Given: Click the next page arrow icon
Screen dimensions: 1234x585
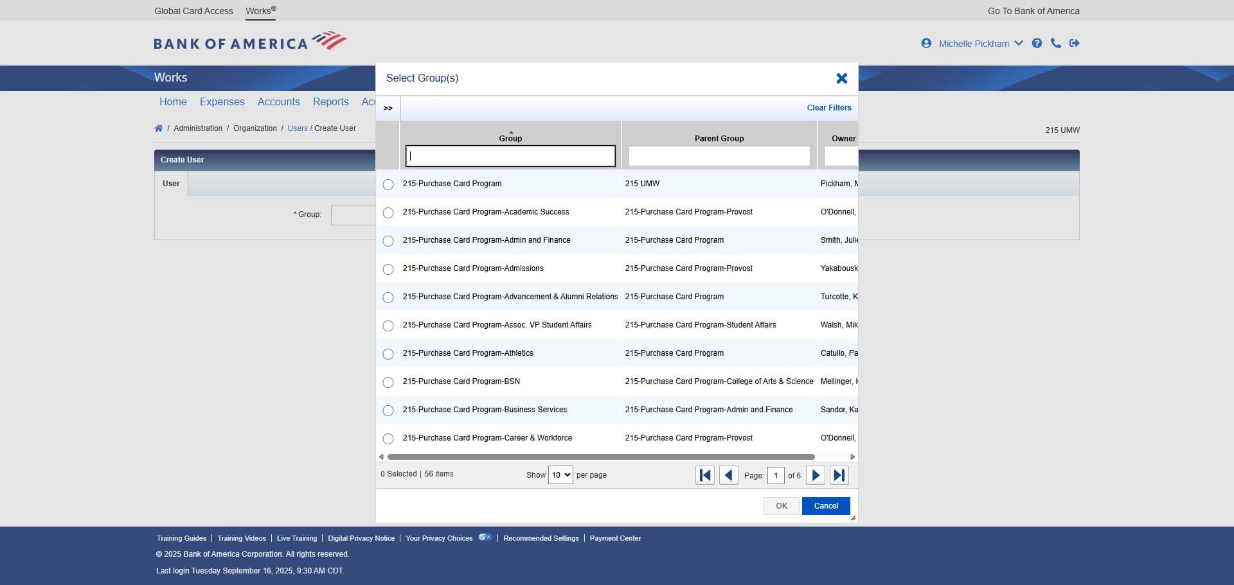Looking at the screenshot, I should tap(815, 475).
